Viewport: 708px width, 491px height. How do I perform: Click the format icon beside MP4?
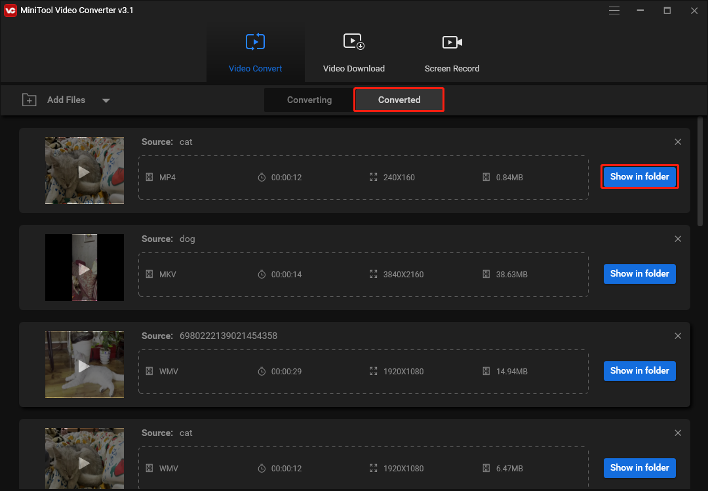coord(149,177)
